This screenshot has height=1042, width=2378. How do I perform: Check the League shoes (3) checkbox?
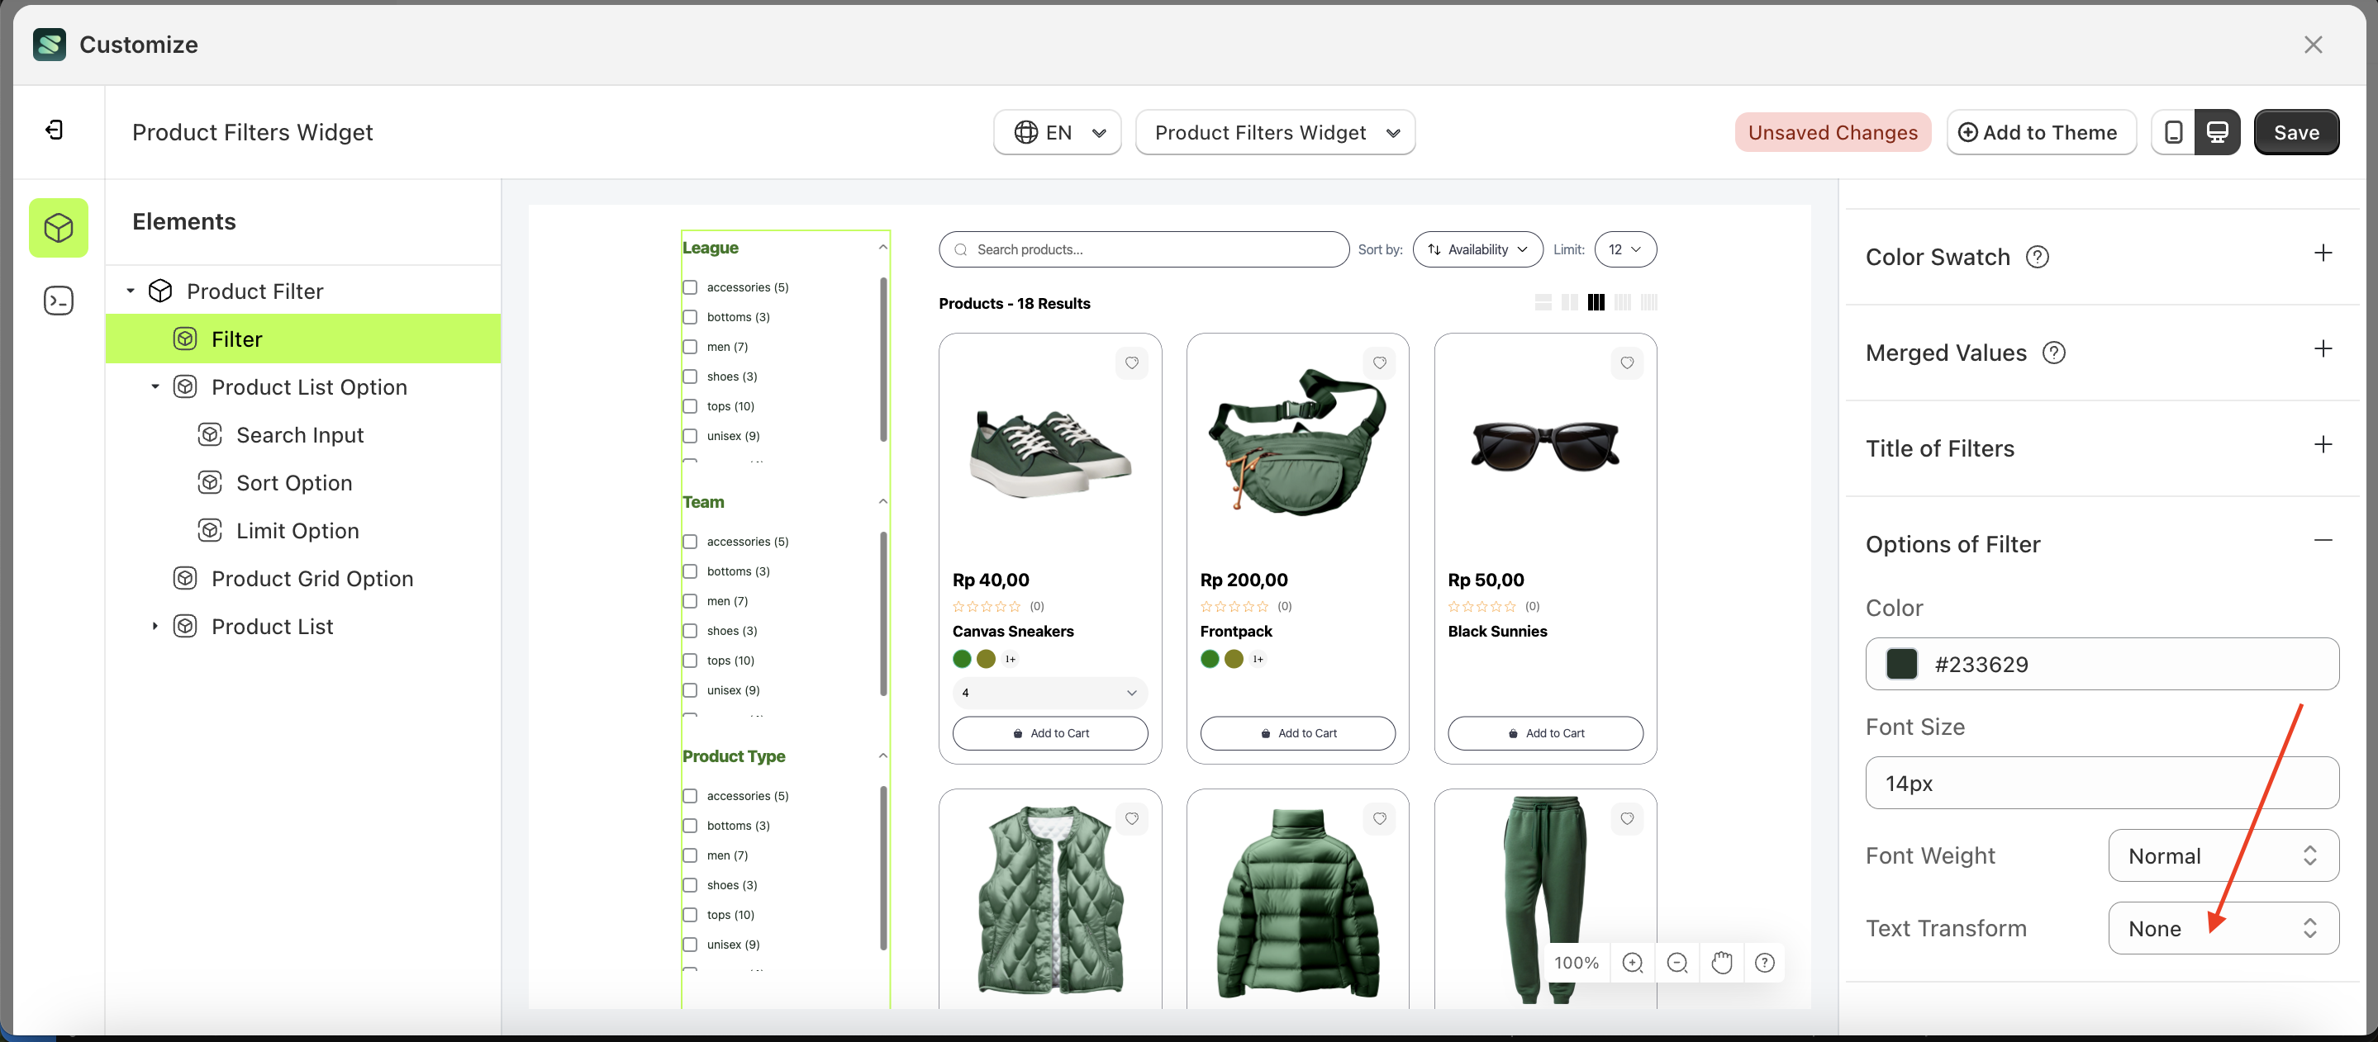690,377
